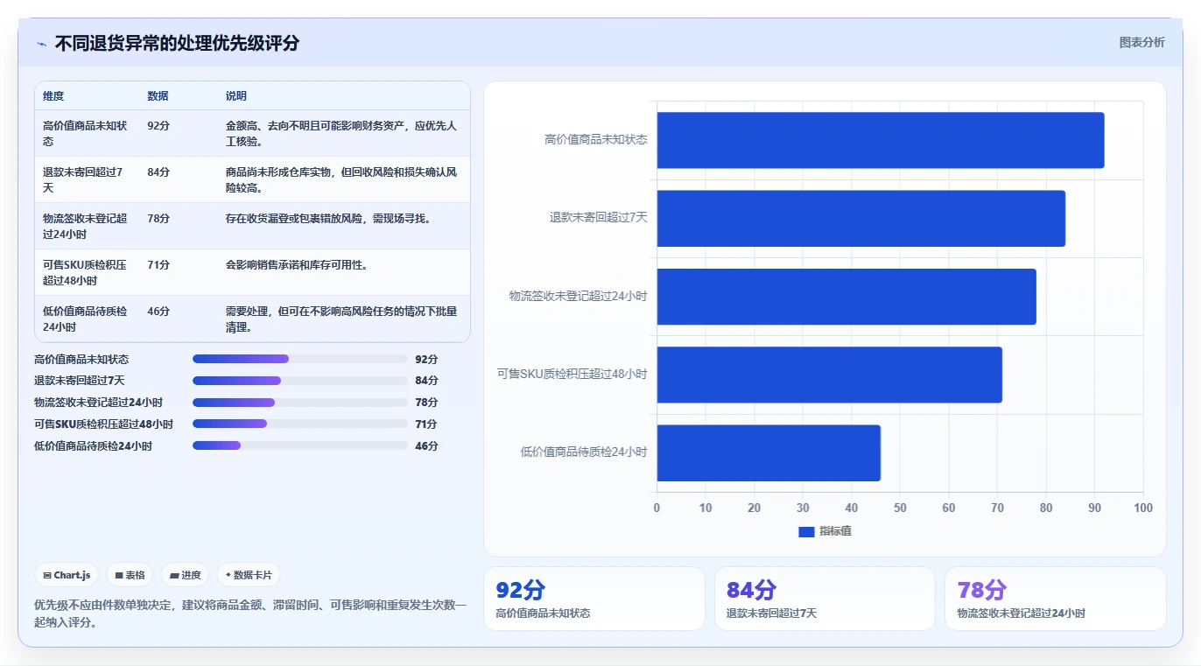Click the 46分 label beside progress bar
1201x666 pixels.
coord(426,446)
